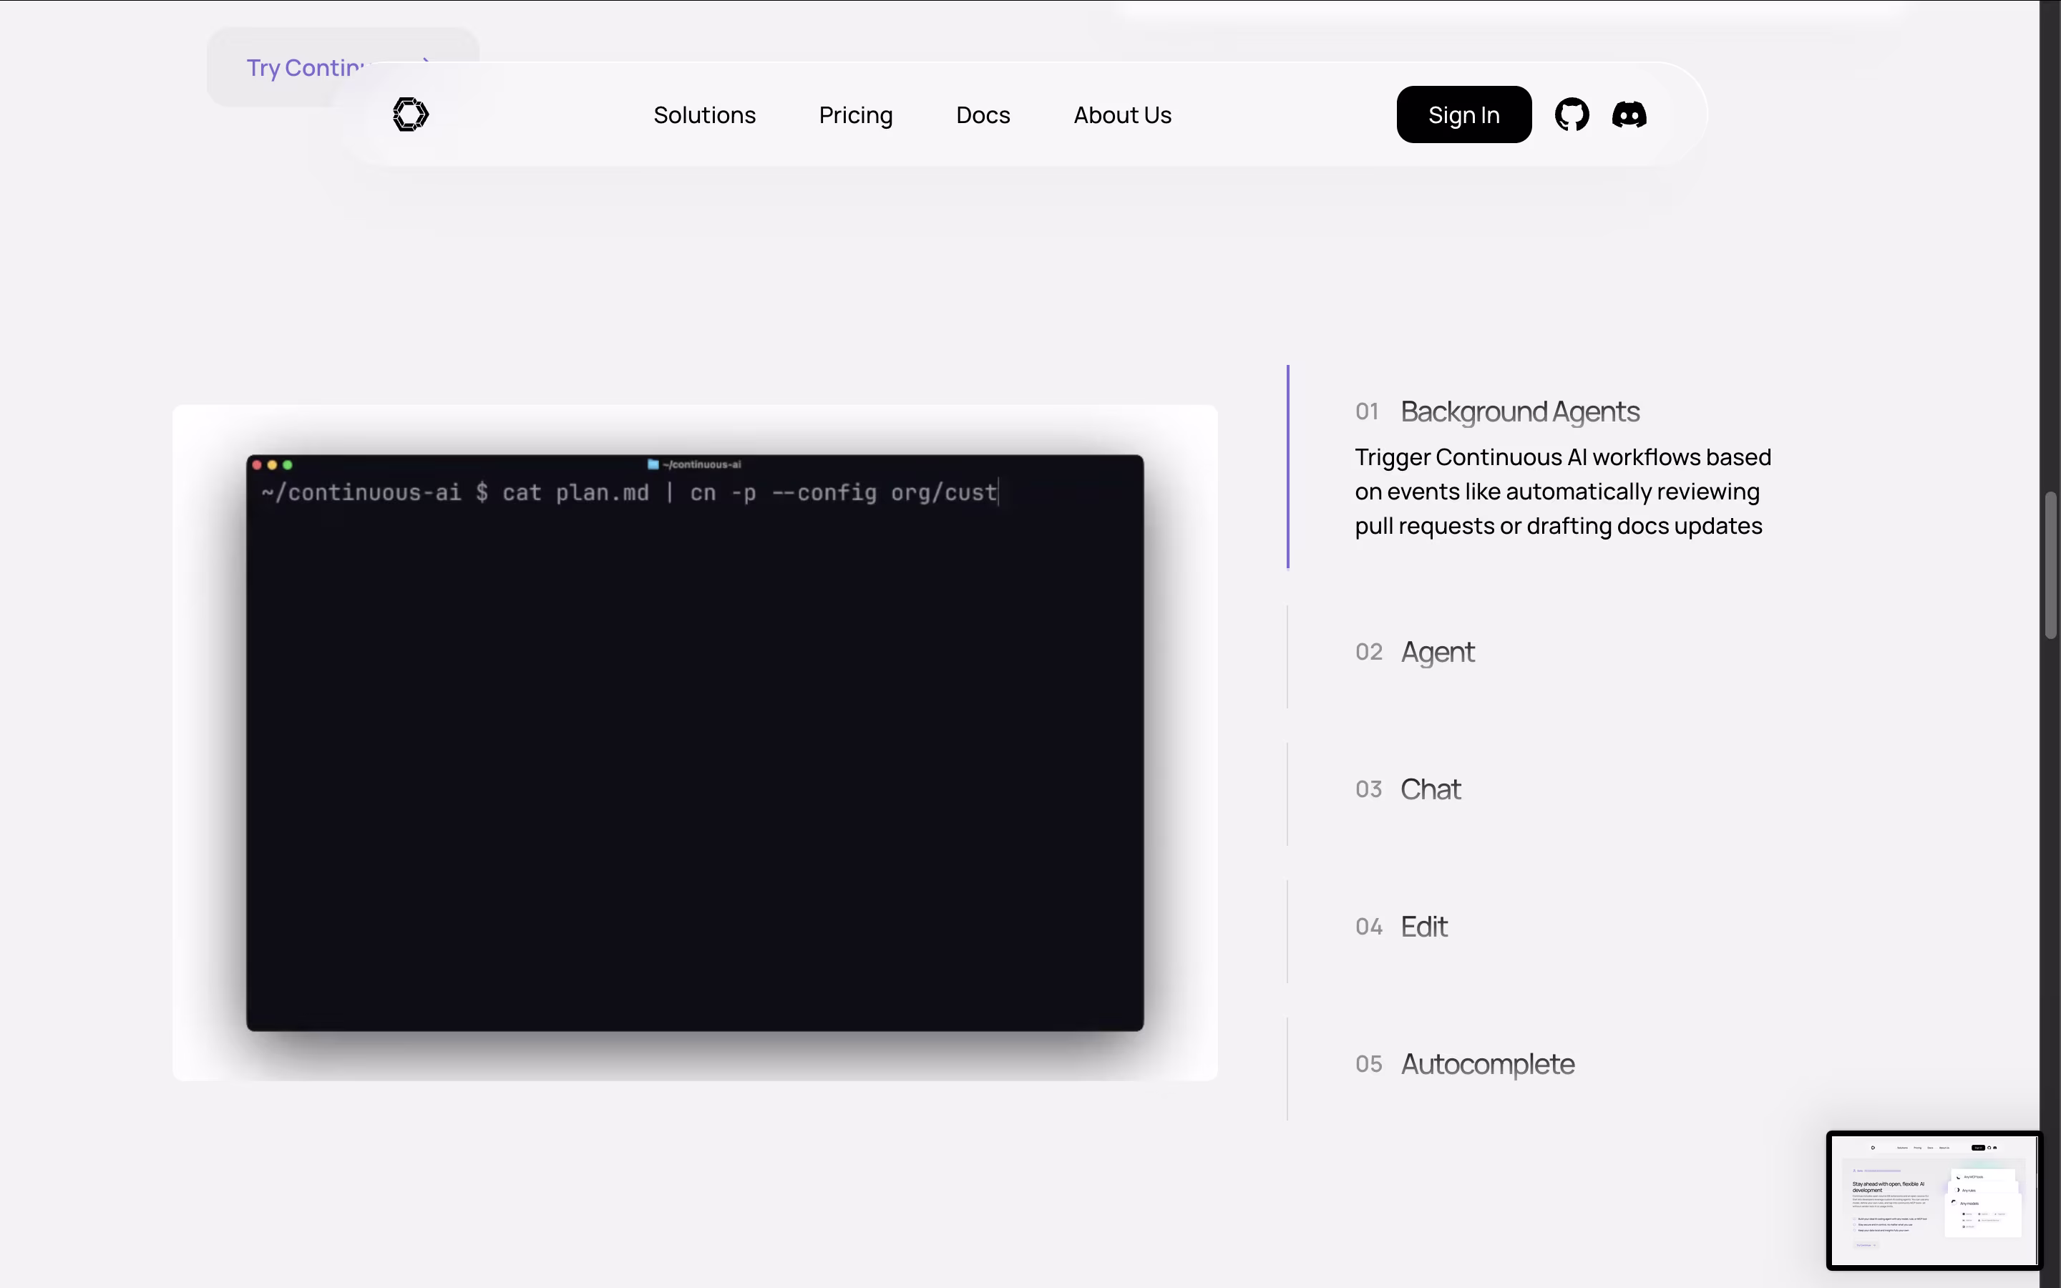Click the Sign In button
Viewport: 2061px width, 1288px height.
pos(1464,114)
